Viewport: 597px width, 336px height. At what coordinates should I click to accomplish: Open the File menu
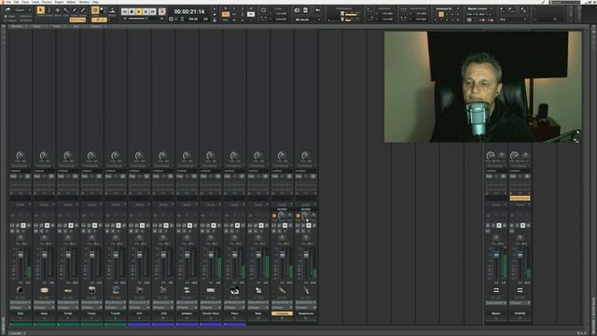(8, 2)
